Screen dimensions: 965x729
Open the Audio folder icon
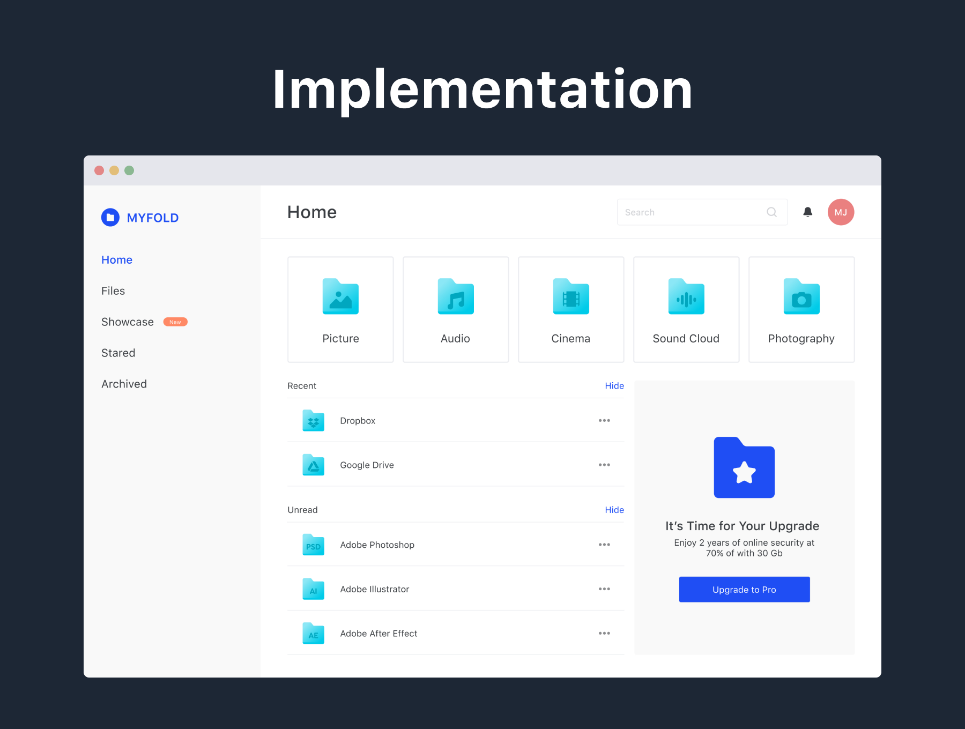tap(455, 296)
